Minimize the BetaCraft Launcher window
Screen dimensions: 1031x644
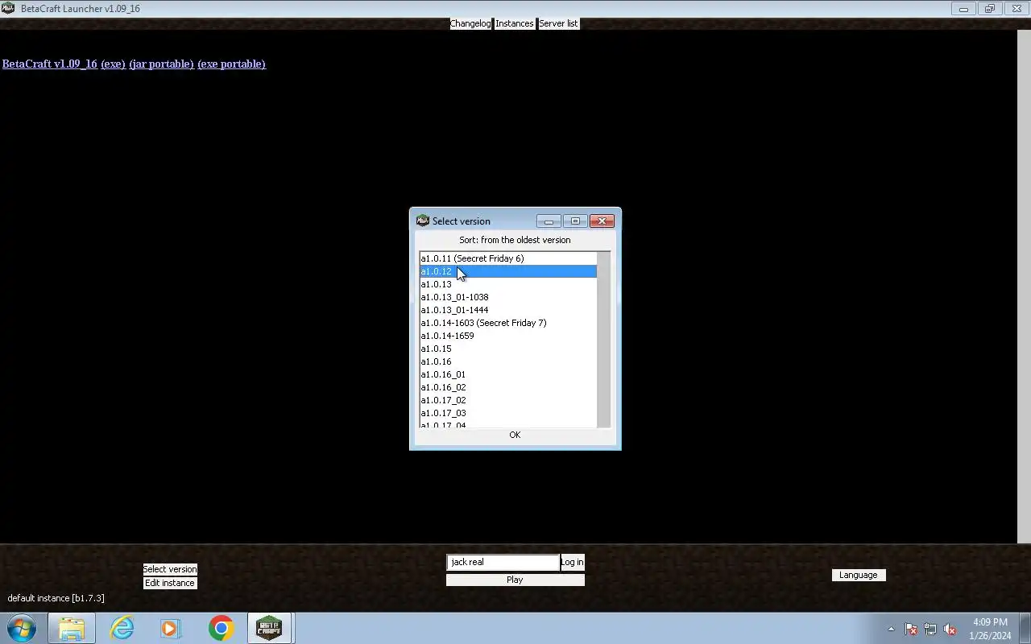coord(963,9)
